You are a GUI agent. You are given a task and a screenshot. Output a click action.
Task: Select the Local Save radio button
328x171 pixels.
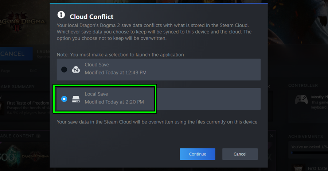click(64, 99)
